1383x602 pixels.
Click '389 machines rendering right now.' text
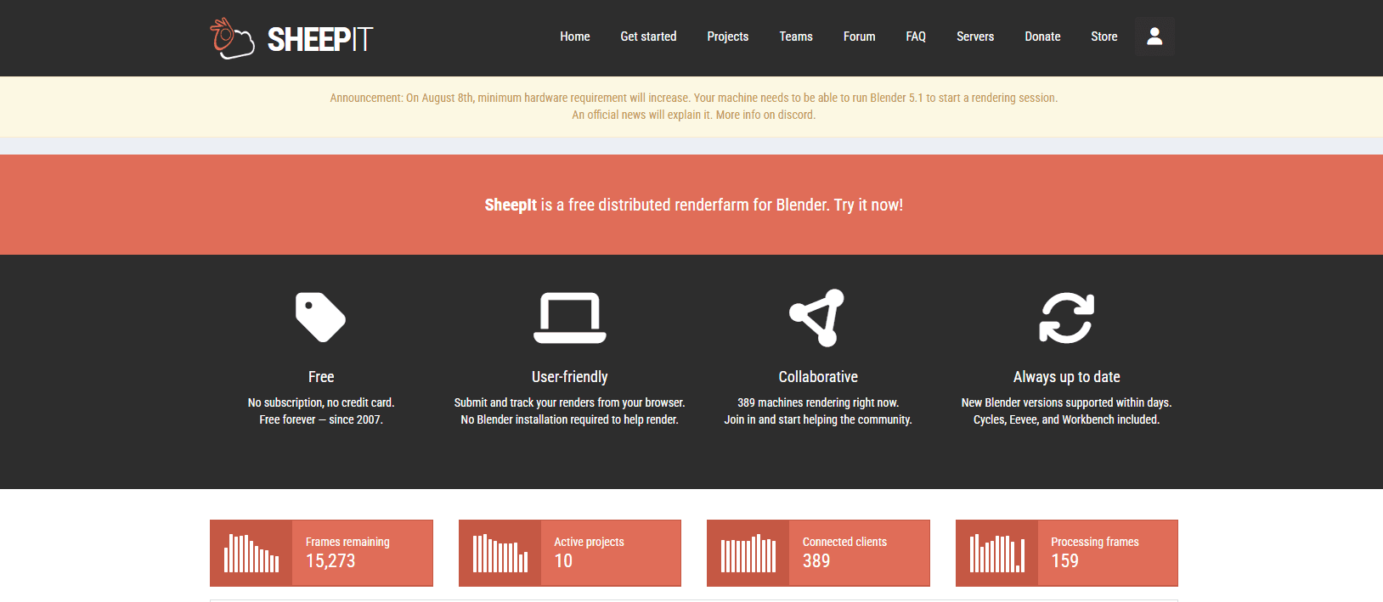(x=818, y=402)
